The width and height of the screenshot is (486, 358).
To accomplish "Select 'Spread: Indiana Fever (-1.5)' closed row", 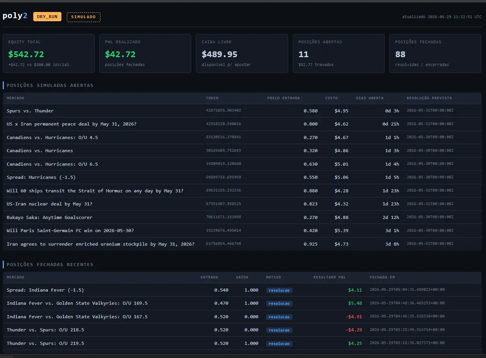I will point(242,290).
